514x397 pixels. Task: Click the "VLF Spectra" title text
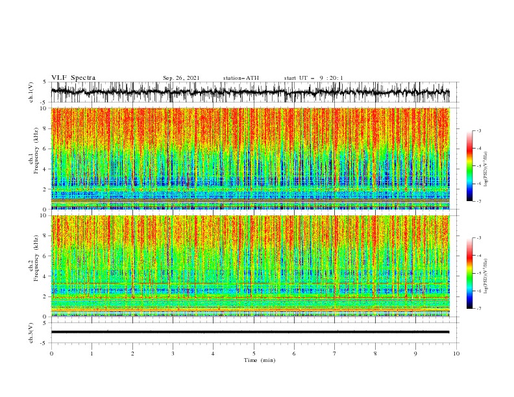coord(73,78)
